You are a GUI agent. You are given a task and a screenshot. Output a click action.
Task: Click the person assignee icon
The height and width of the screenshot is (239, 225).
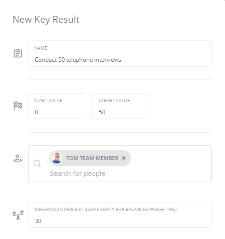click(x=18, y=159)
